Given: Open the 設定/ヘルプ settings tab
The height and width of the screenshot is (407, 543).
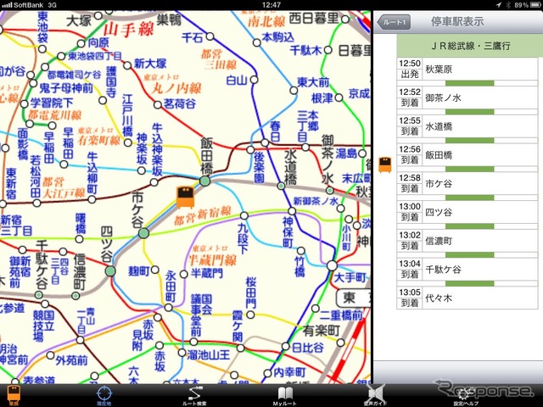Looking at the screenshot, I should (x=466, y=396).
